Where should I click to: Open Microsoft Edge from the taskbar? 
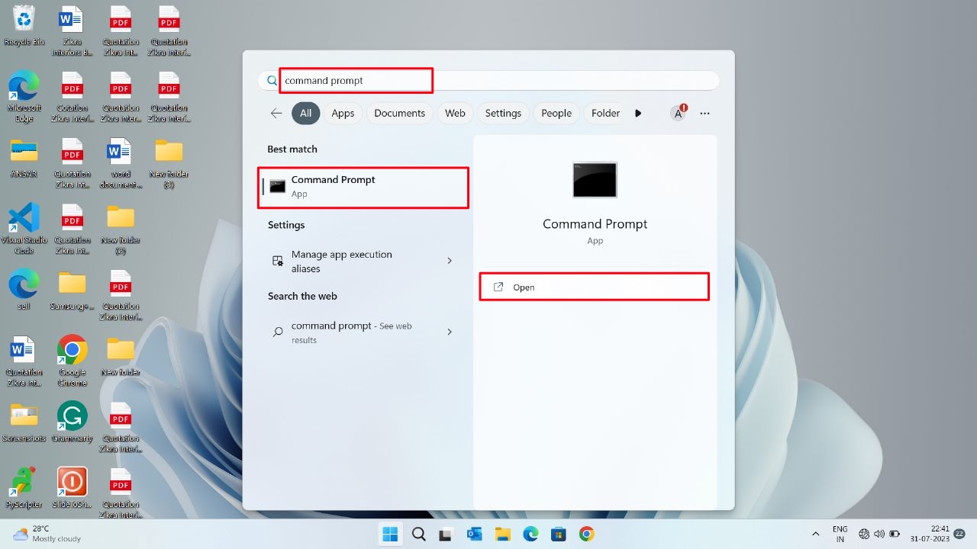pos(531,534)
